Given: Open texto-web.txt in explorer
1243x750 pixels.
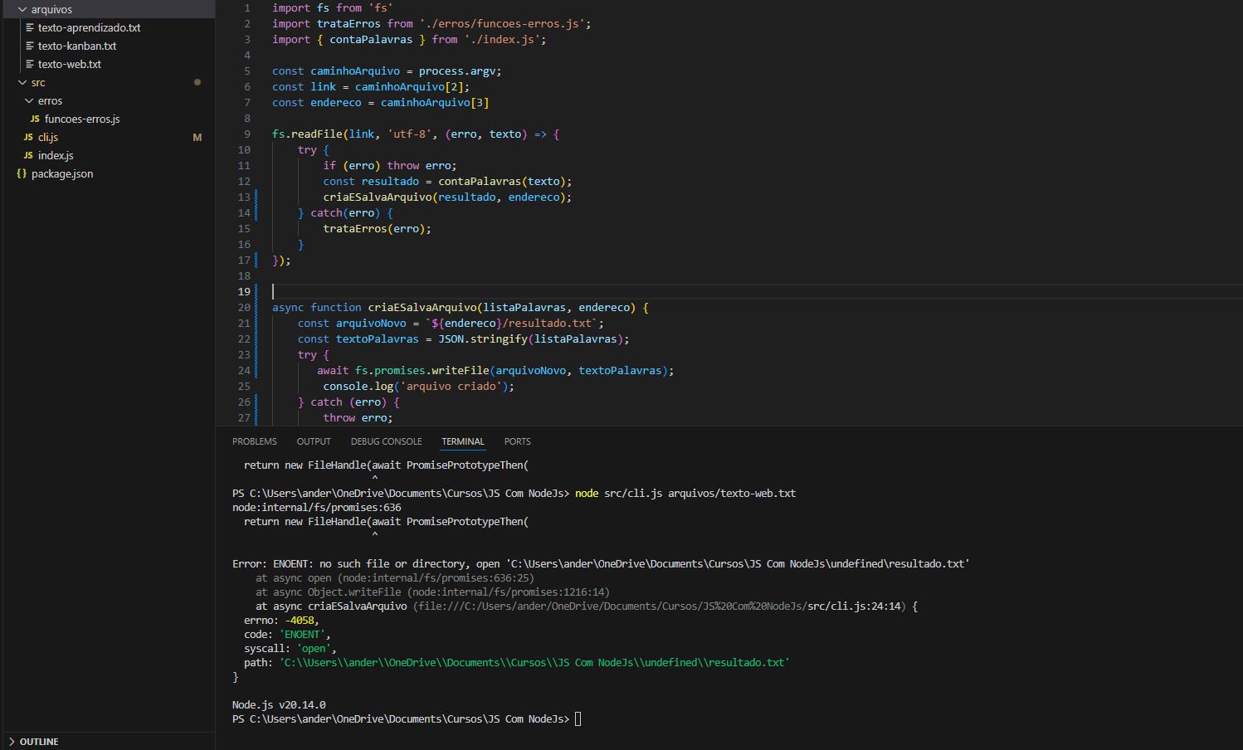Looking at the screenshot, I should point(70,64).
